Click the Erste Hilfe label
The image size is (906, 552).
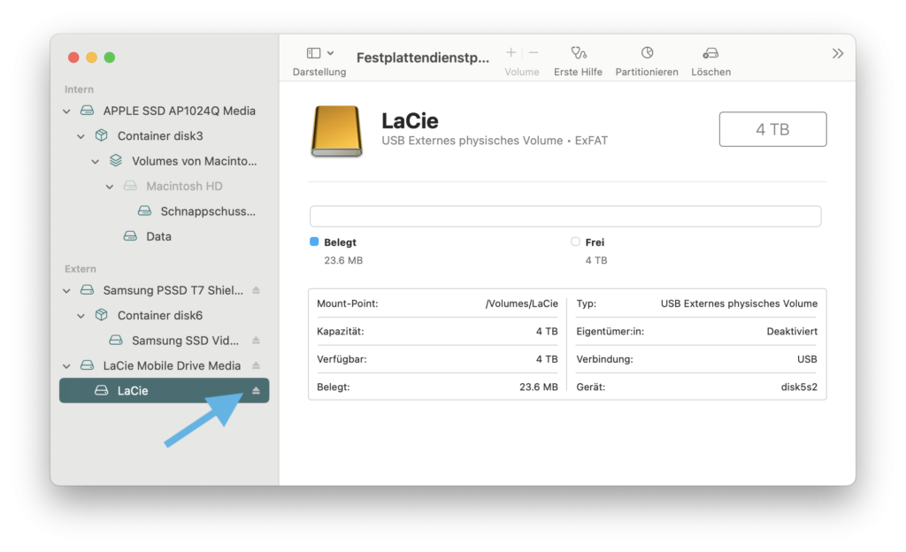[578, 73]
